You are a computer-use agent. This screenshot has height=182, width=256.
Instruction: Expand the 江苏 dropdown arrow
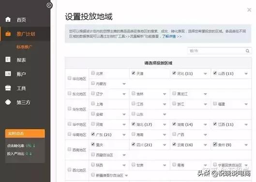click(x=165, y=104)
